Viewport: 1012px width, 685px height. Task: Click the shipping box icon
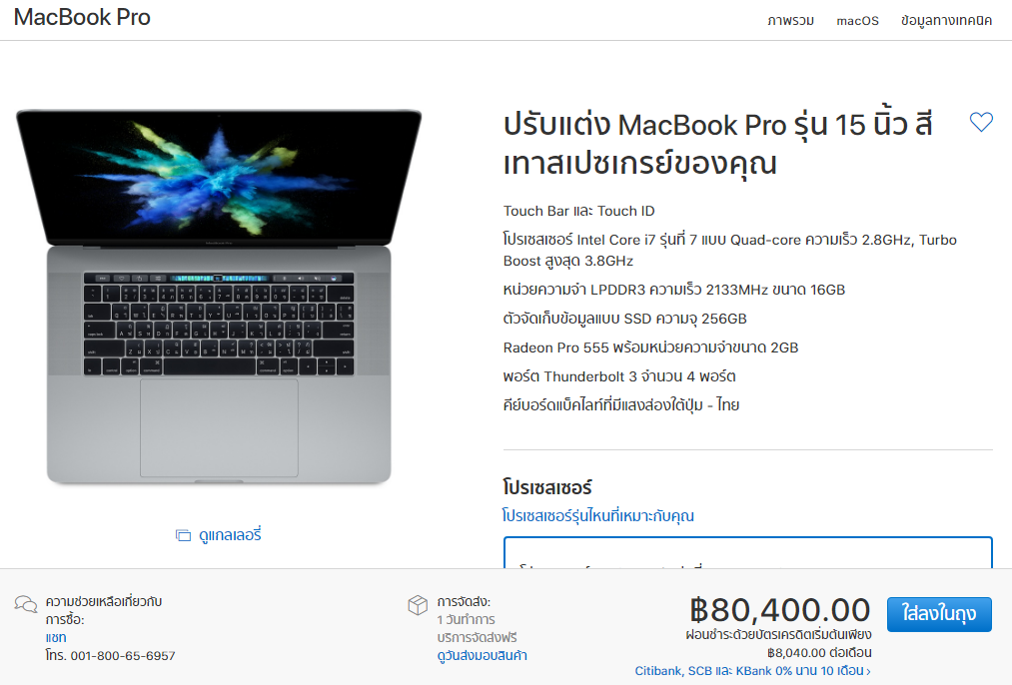click(418, 604)
